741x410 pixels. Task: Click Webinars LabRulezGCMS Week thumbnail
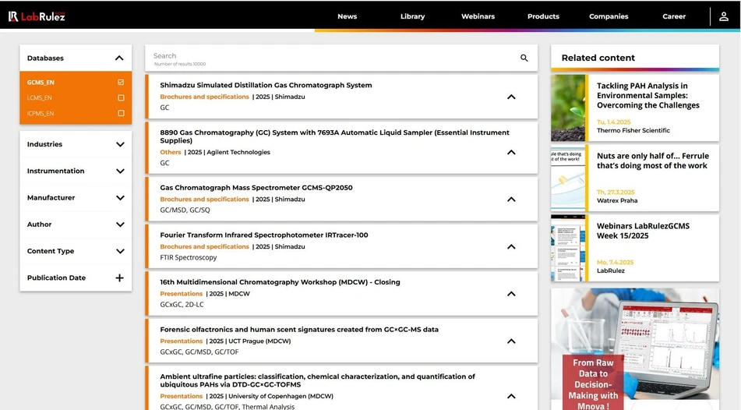[568, 249]
